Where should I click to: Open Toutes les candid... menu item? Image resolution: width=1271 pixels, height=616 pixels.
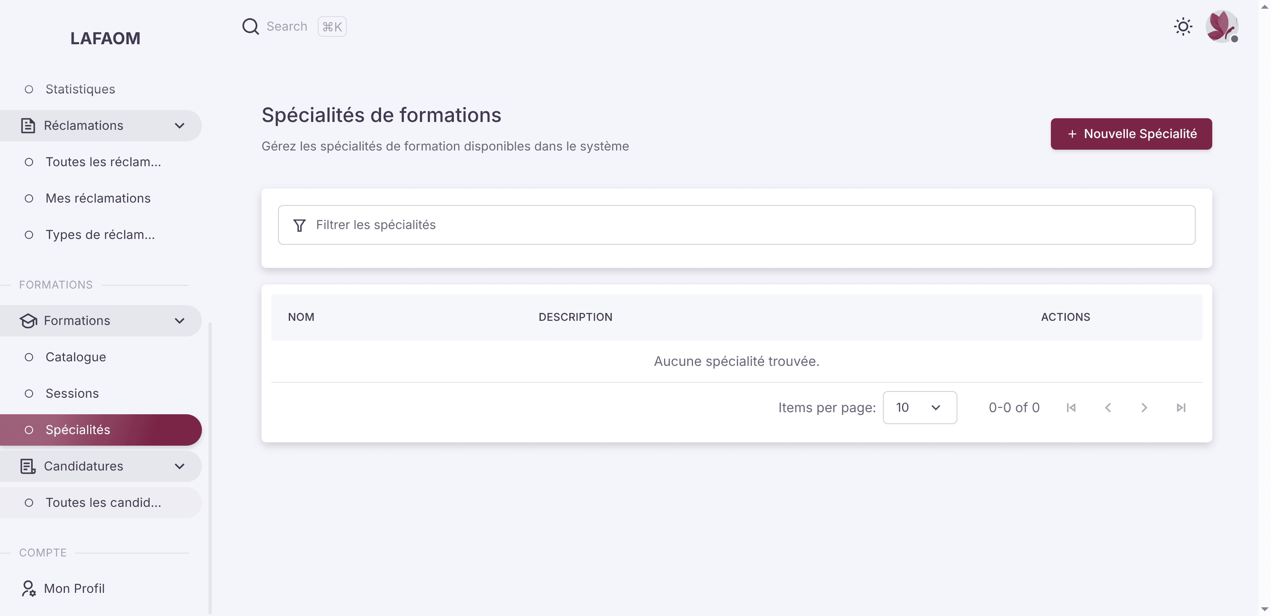point(101,503)
